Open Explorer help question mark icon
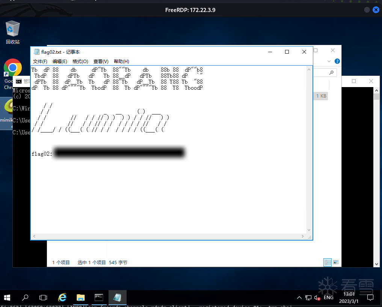The image size is (382, 307). [x=337, y=61]
